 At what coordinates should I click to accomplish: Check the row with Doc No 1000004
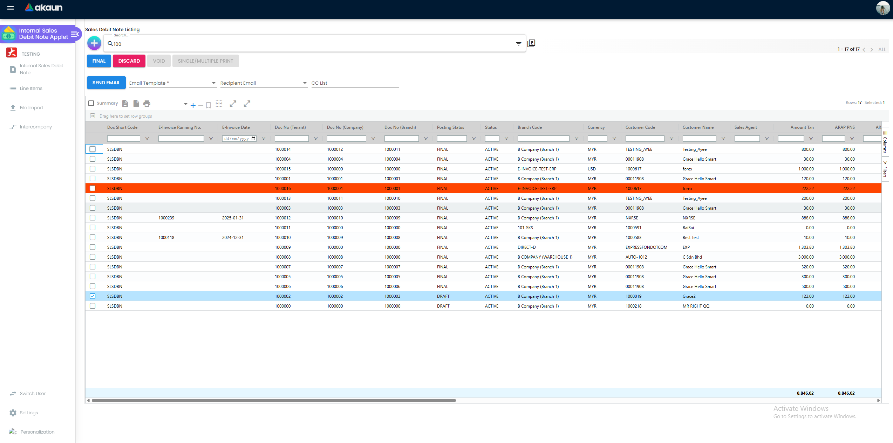(93, 159)
